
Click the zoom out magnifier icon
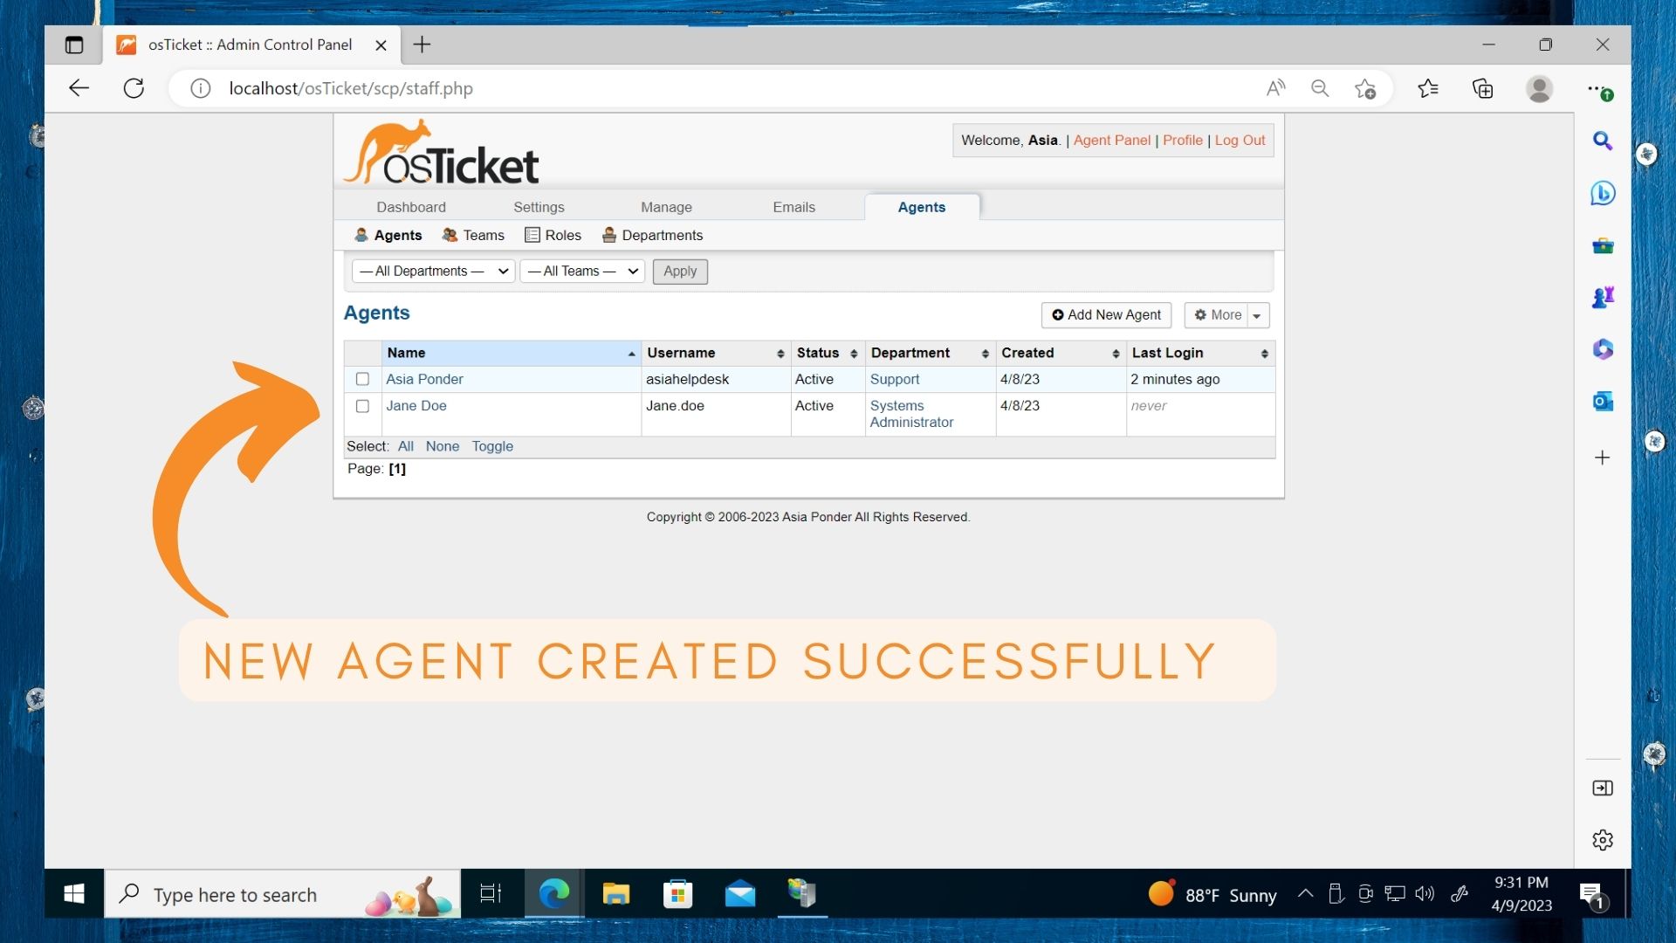coord(1320,88)
